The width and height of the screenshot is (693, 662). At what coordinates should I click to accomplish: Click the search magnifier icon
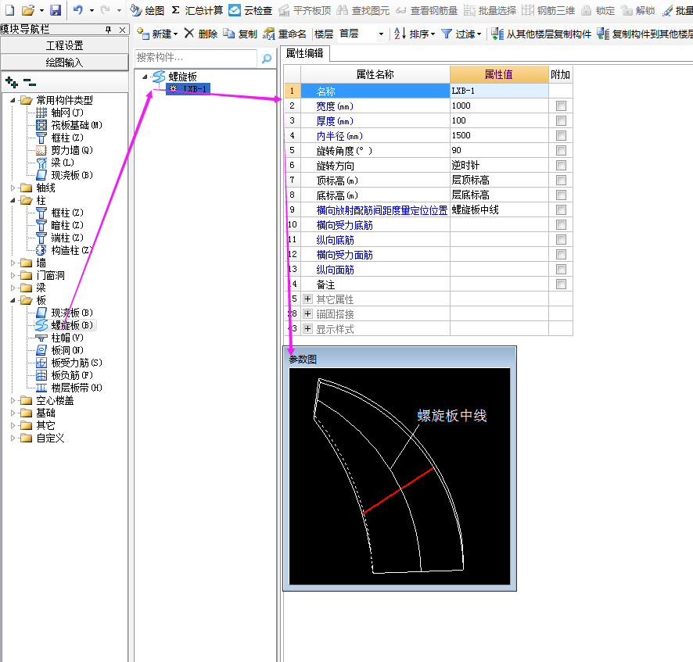[267, 59]
